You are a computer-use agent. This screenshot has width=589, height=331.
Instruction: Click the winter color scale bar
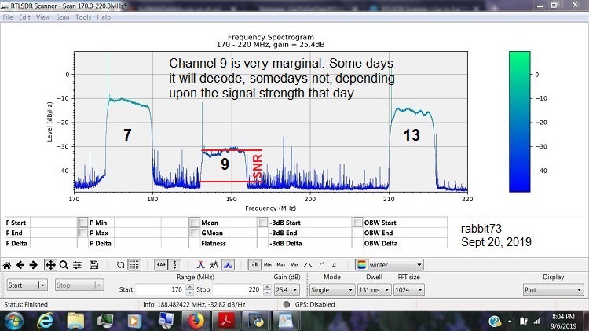point(520,121)
